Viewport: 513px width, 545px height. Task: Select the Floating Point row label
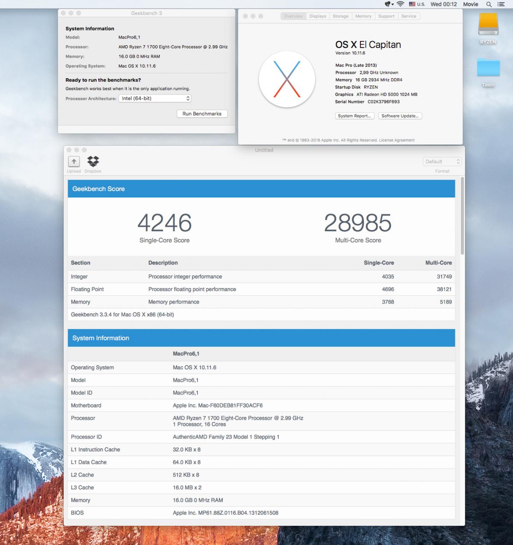88,289
